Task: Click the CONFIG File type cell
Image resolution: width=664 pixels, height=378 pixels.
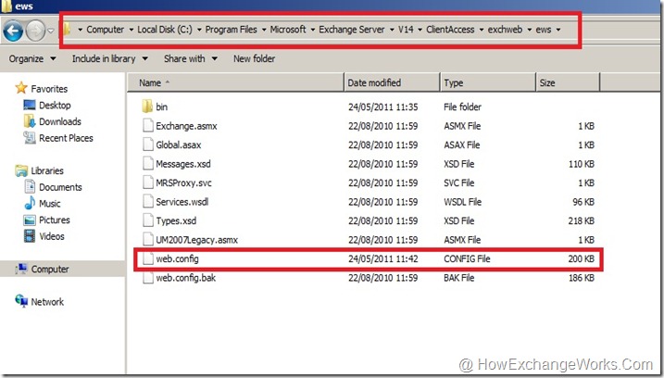Action: [x=467, y=258]
